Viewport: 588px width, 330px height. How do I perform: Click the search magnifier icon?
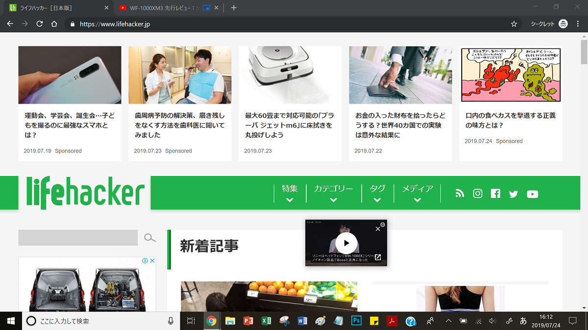pos(150,238)
